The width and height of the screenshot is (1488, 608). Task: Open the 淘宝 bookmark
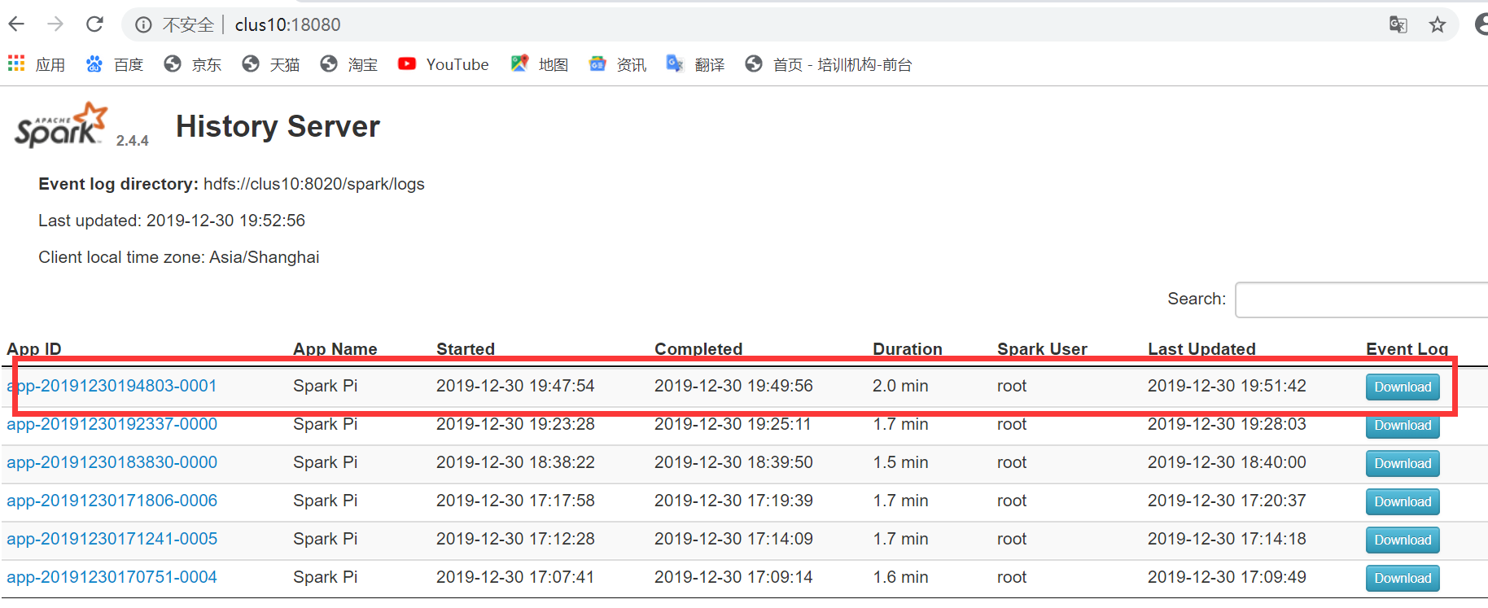pos(349,64)
